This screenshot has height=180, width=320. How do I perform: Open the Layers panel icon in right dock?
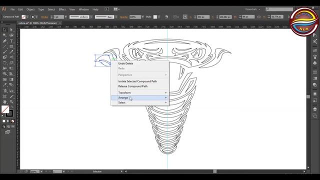coord(315,109)
